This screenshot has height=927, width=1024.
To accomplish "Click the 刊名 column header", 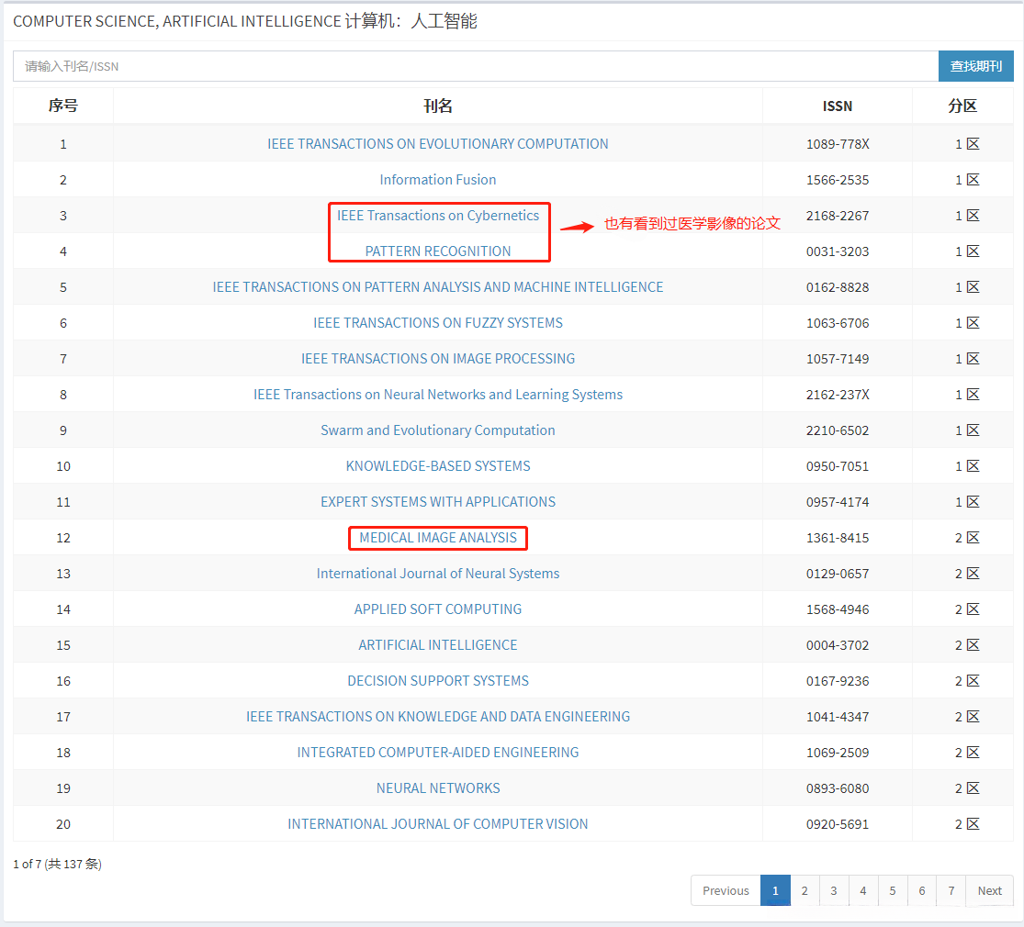I will 437,106.
